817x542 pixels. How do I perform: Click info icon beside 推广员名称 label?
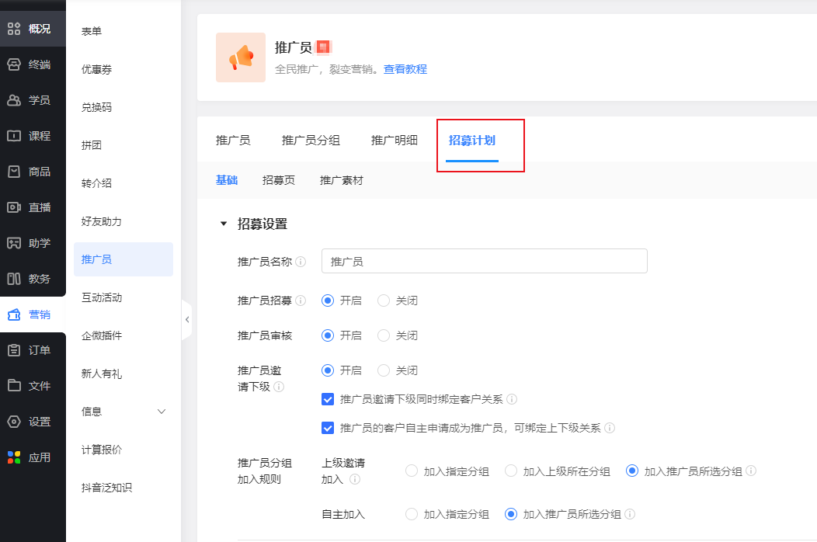click(x=301, y=262)
